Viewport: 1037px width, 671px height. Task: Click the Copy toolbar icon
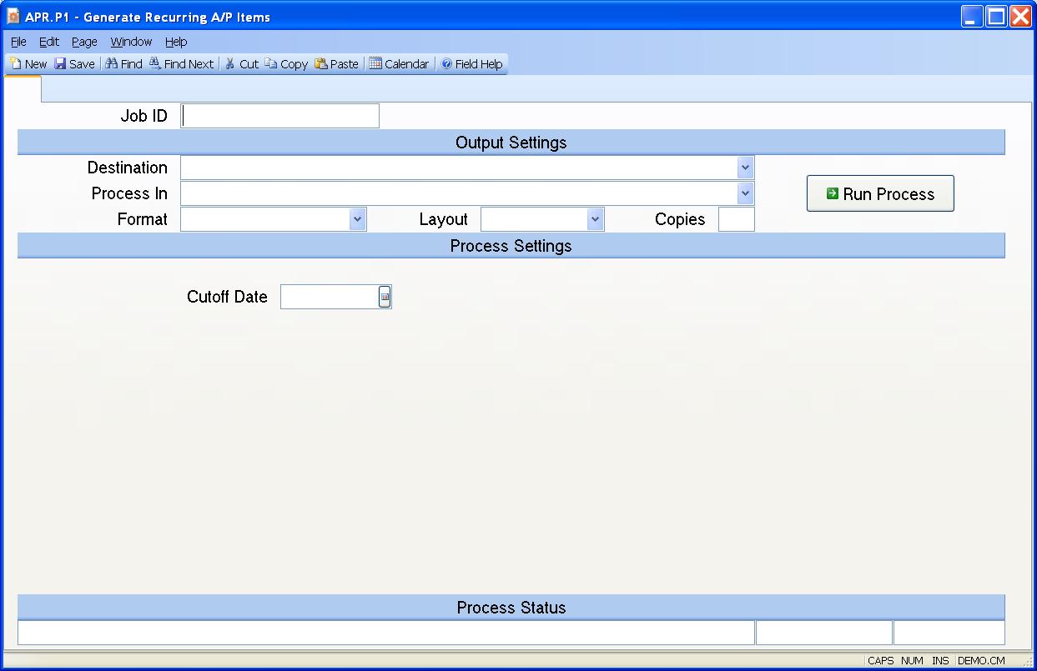286,64
